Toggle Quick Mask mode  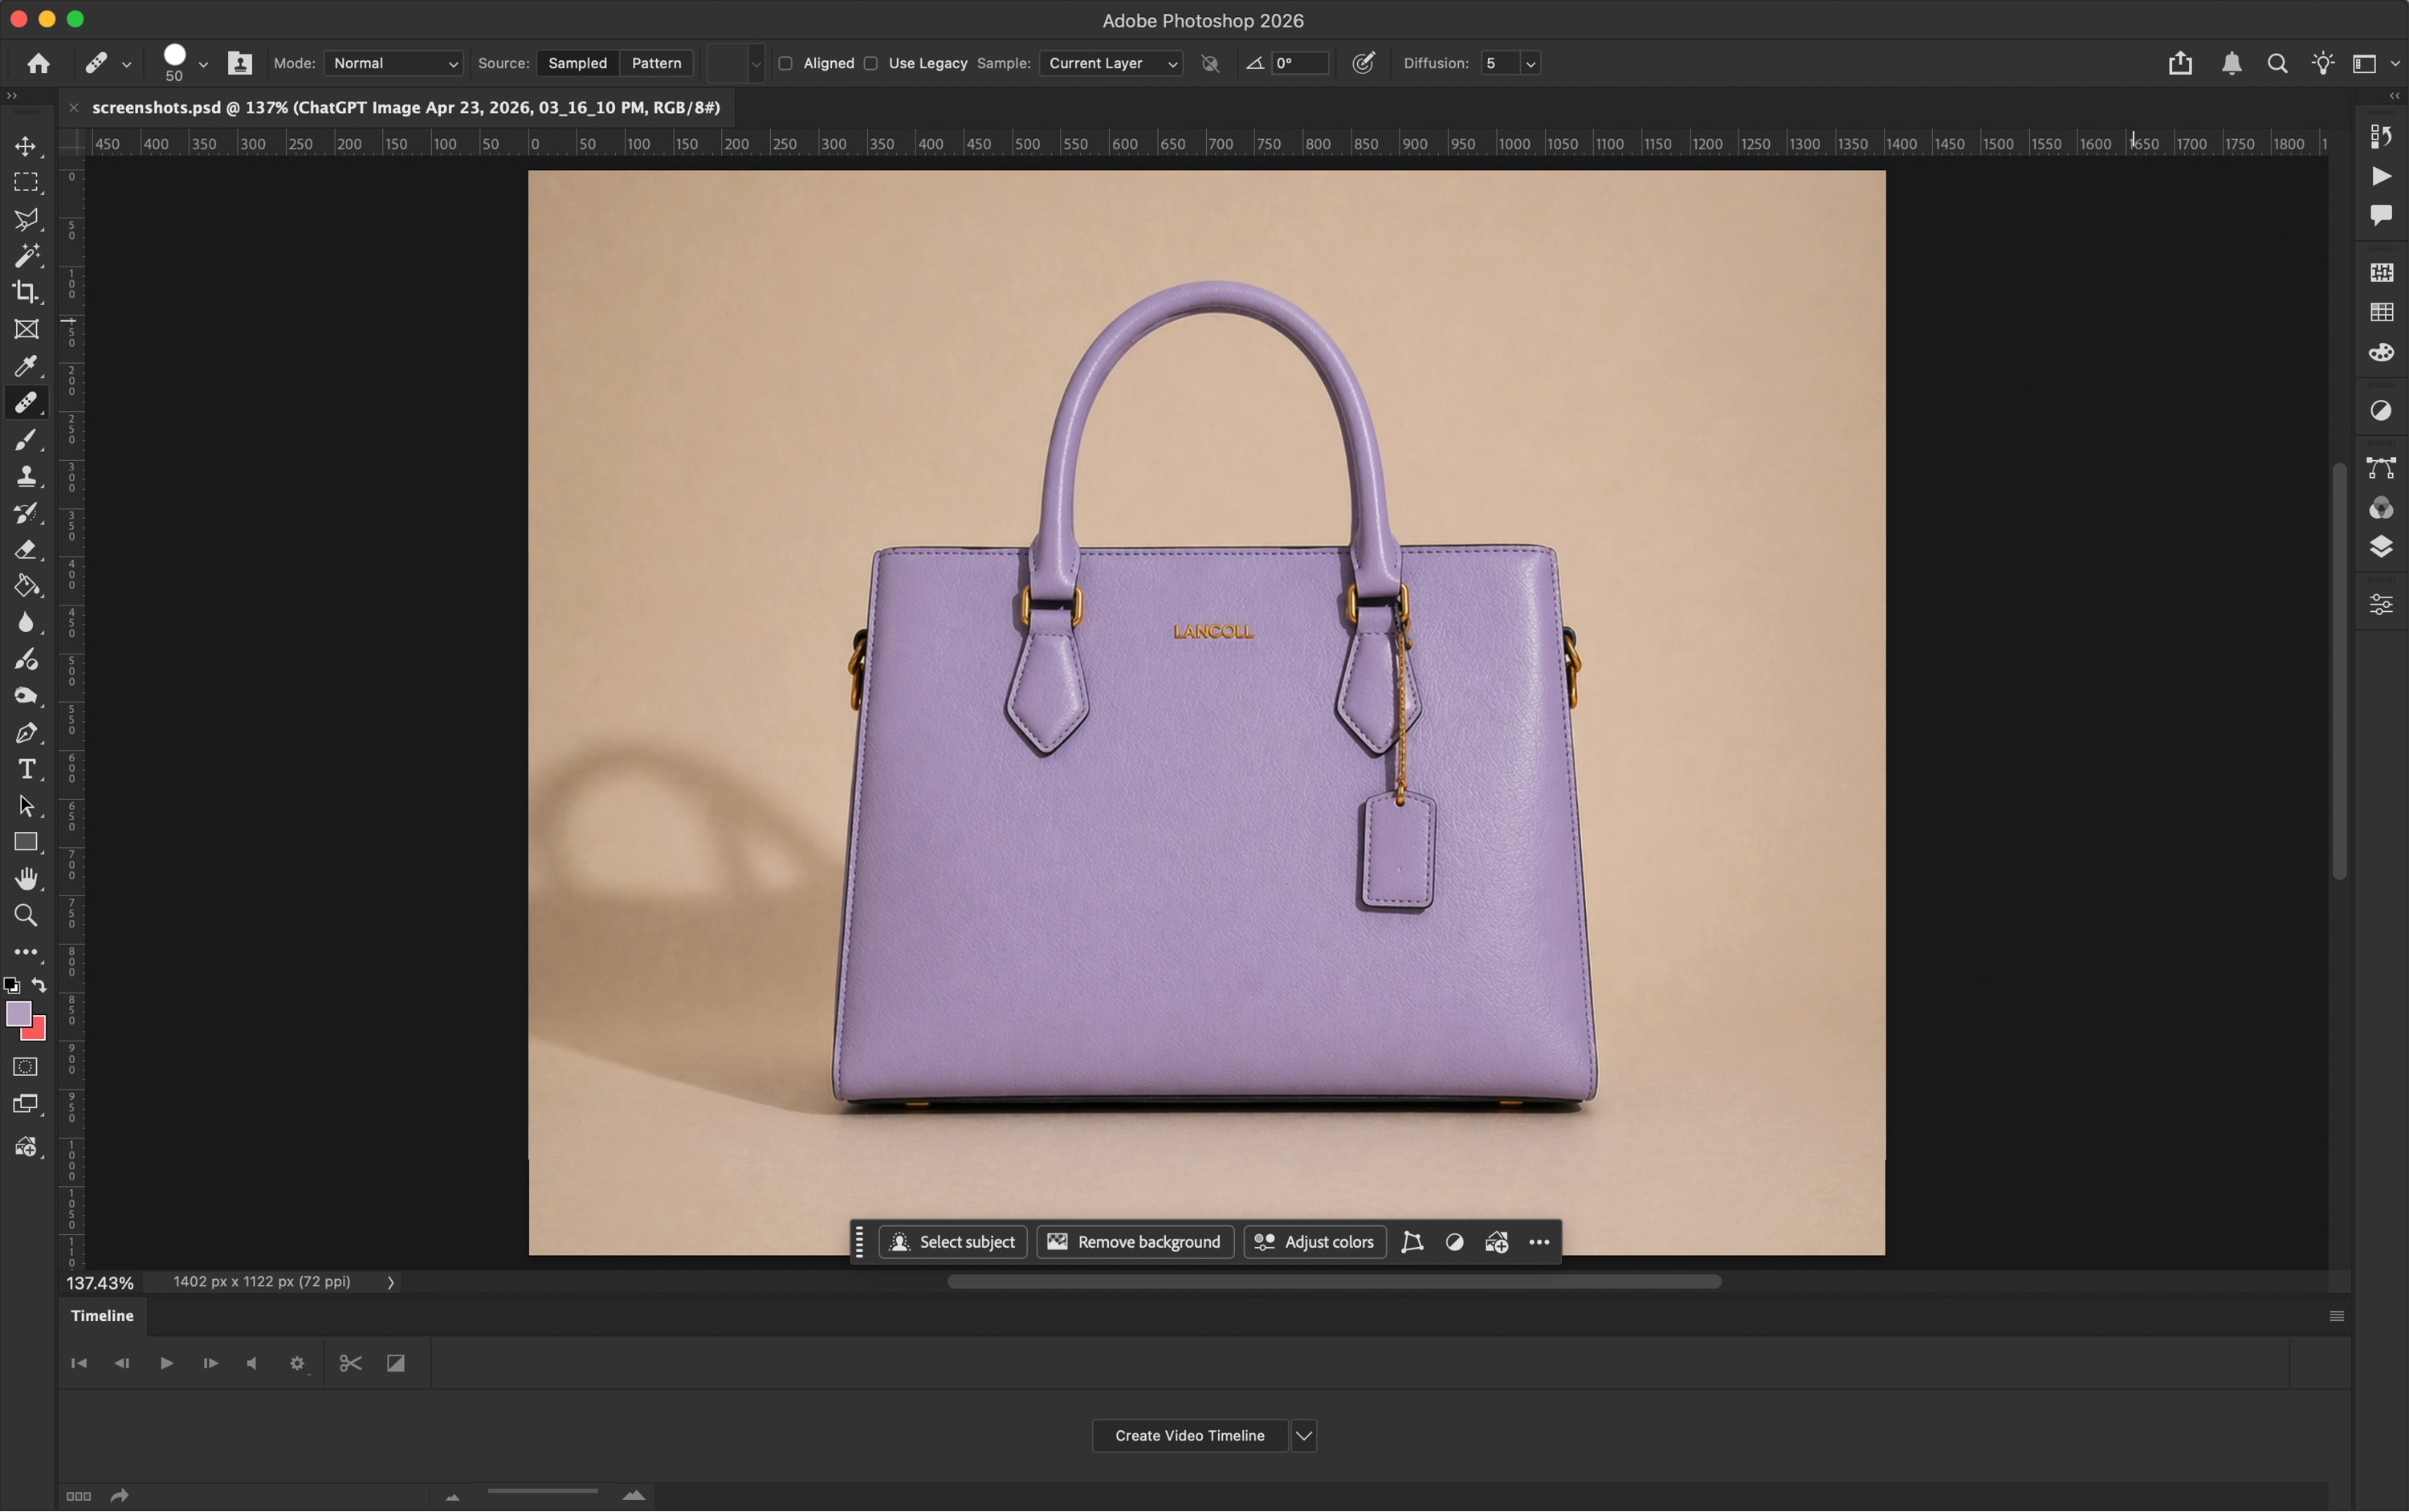pyautogui.click(x=26, y=1067)
